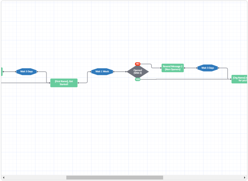Click the horizontal scrollbar thumb
Viewport: 248px width, 181px height.
tap(114, 178)
